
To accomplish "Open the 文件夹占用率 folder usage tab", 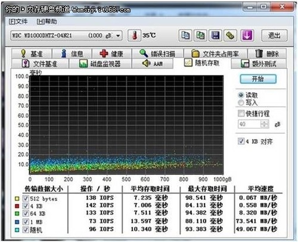I will pyautogui.click(x=215, y=54).
